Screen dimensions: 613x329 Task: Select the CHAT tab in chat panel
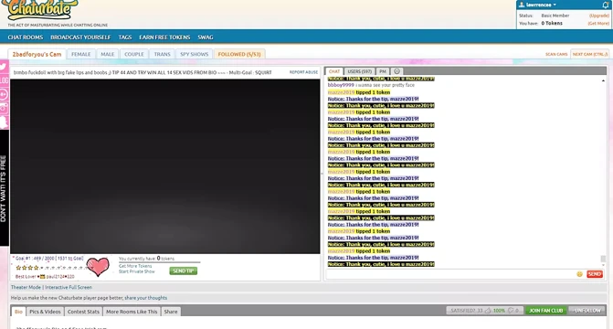point(334,71)
